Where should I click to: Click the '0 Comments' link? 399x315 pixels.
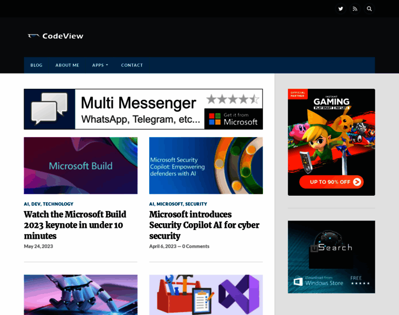[196, 246]
